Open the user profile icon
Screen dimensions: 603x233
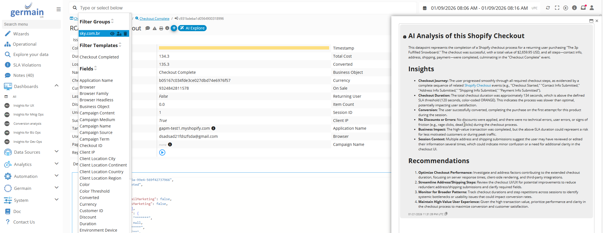[x=592, y=8]
